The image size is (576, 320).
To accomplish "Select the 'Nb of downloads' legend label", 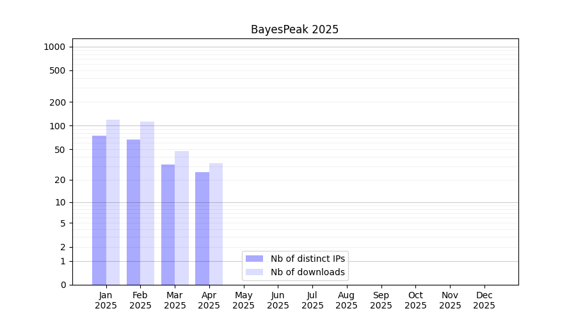I will (307, 272).
